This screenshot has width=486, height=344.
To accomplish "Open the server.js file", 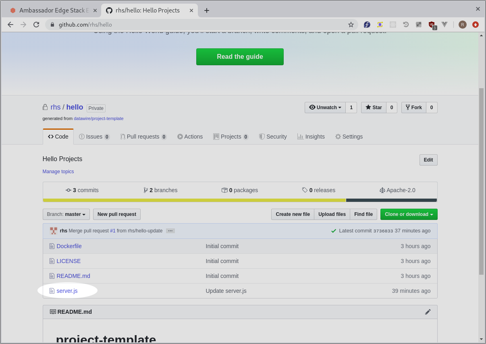I will (67, 291).
